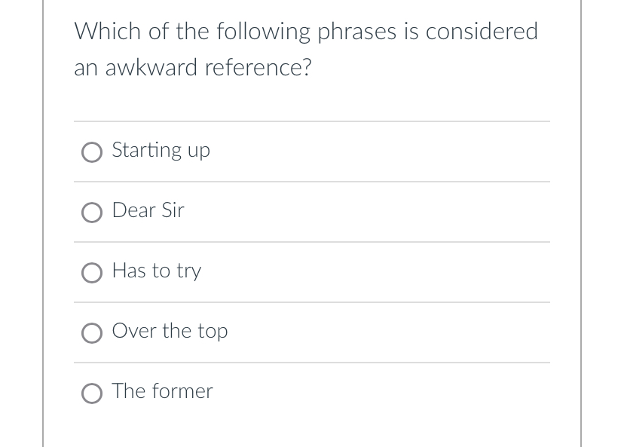
Task: Click the "Over the top" label text
Action: [x=170, y=331]
